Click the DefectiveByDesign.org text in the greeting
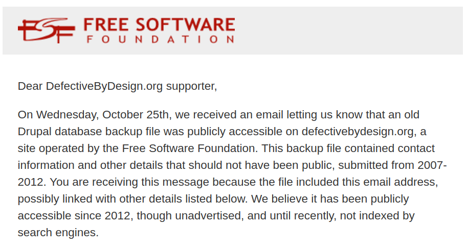Viewport: 467px width, 249px height. click(104, 86)
